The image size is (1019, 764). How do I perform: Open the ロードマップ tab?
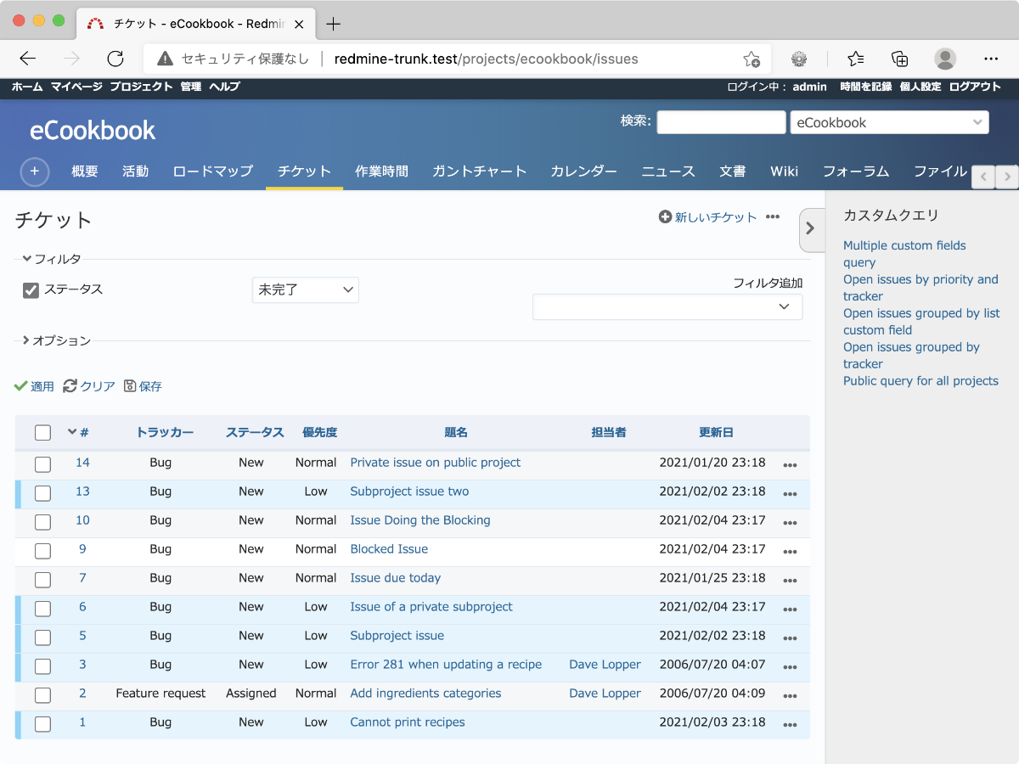coord(213,171)
